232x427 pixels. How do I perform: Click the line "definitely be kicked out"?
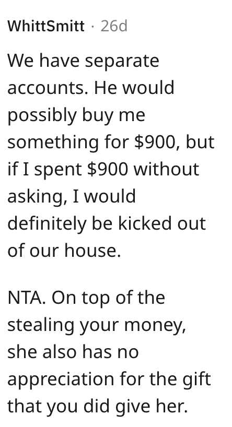tap(106, 223)
